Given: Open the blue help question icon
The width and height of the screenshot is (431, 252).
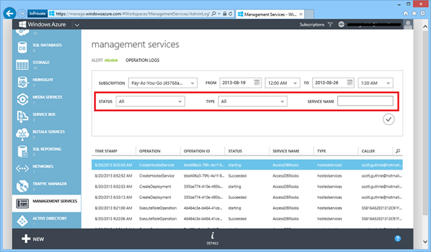Looking at the screenshot, I should point(397,239).
